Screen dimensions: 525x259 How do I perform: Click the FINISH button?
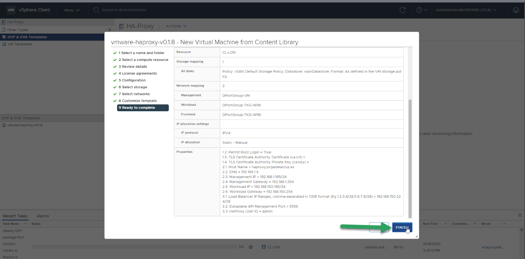(x=402, y=227)
